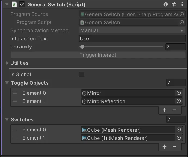Grab the drag handle of Toggle Objects Element 0
The width and height of the screenshot is (188, 157).
(15, 93)
